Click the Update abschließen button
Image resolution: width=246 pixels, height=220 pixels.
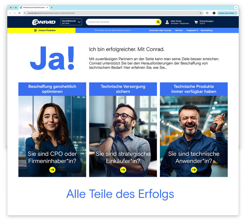click(x=227, y=13)
